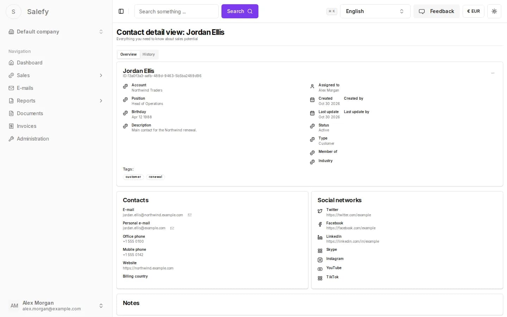The width and height of the screenshot is (507, 317).
Task: Open the Feedback button
Action: pyautogui.click(x=436, y=11)
